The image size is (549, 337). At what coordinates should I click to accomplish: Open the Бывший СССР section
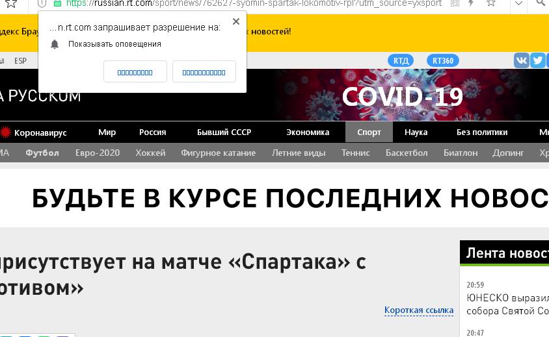click(224, 132)
